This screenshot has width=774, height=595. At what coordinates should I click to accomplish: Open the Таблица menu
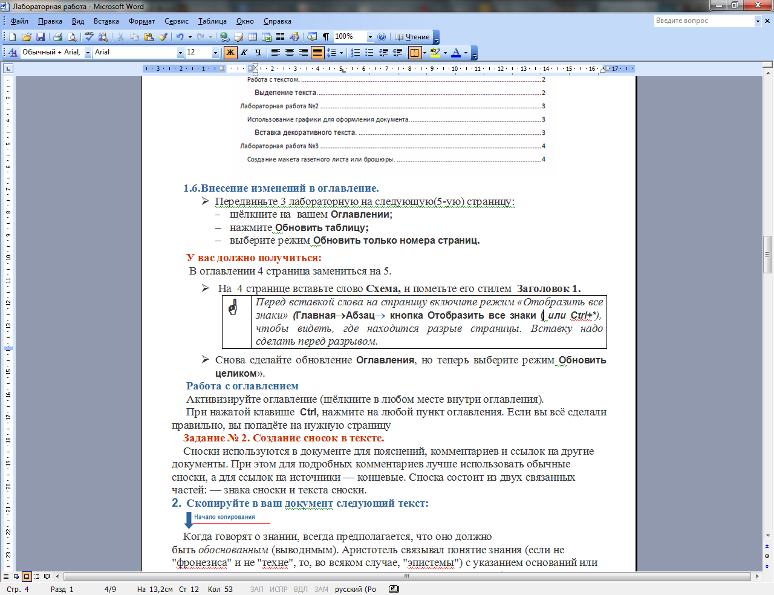pos(212,21)
